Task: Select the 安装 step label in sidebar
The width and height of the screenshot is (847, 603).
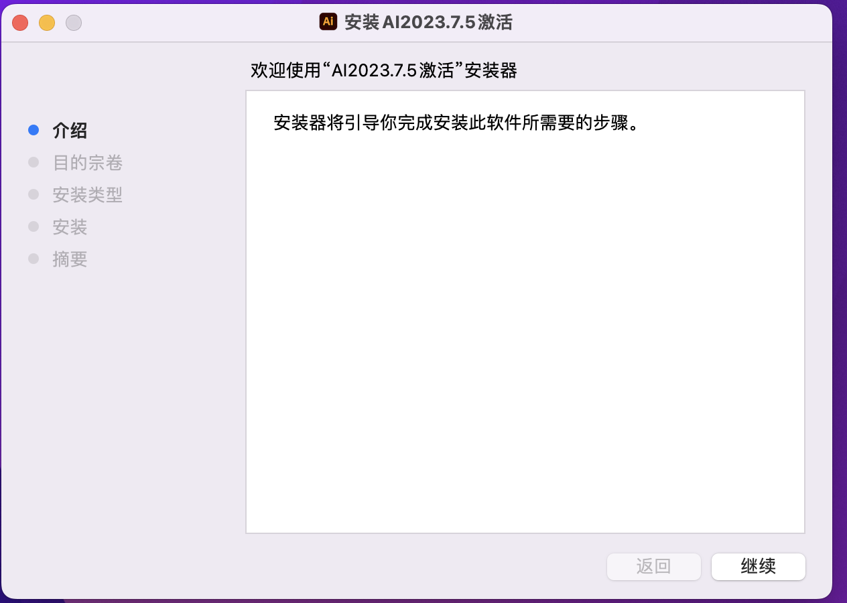Action: pos(70,227)
